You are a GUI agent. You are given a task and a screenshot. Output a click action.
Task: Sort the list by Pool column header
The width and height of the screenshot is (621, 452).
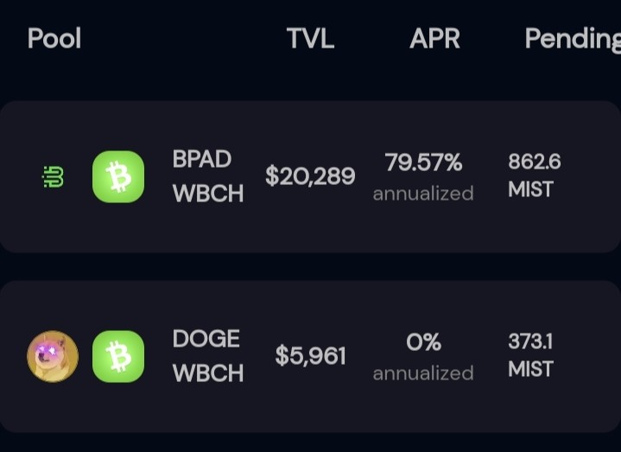pyautogui.click(x=54, y=38)
